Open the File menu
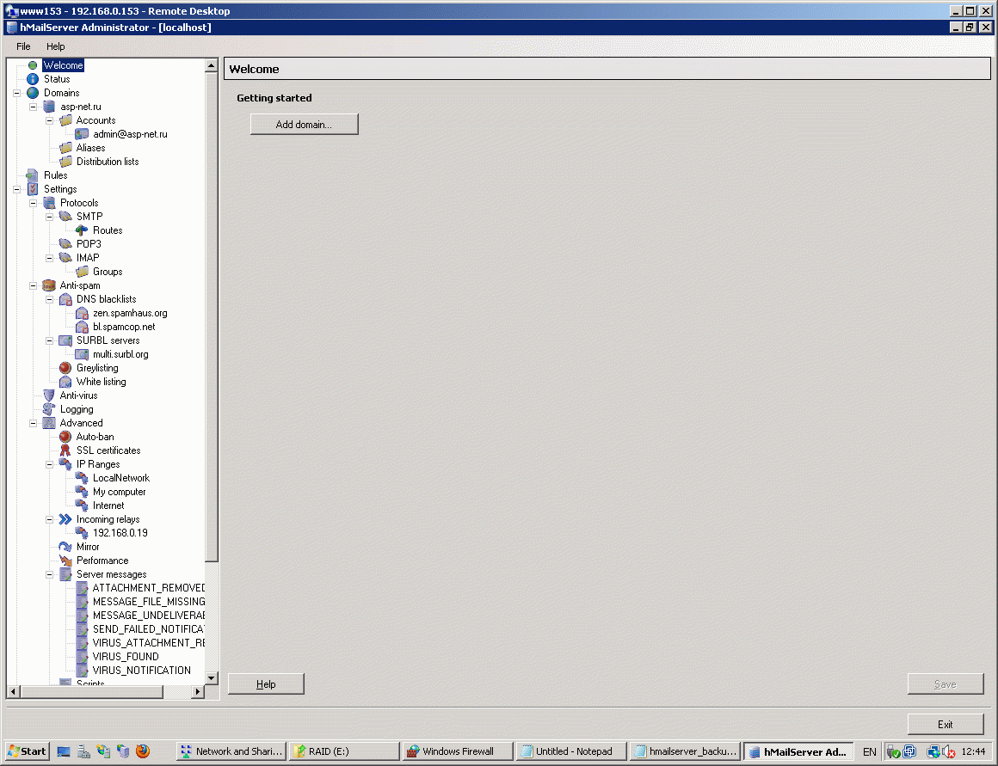998x766 pixels. 23,46
